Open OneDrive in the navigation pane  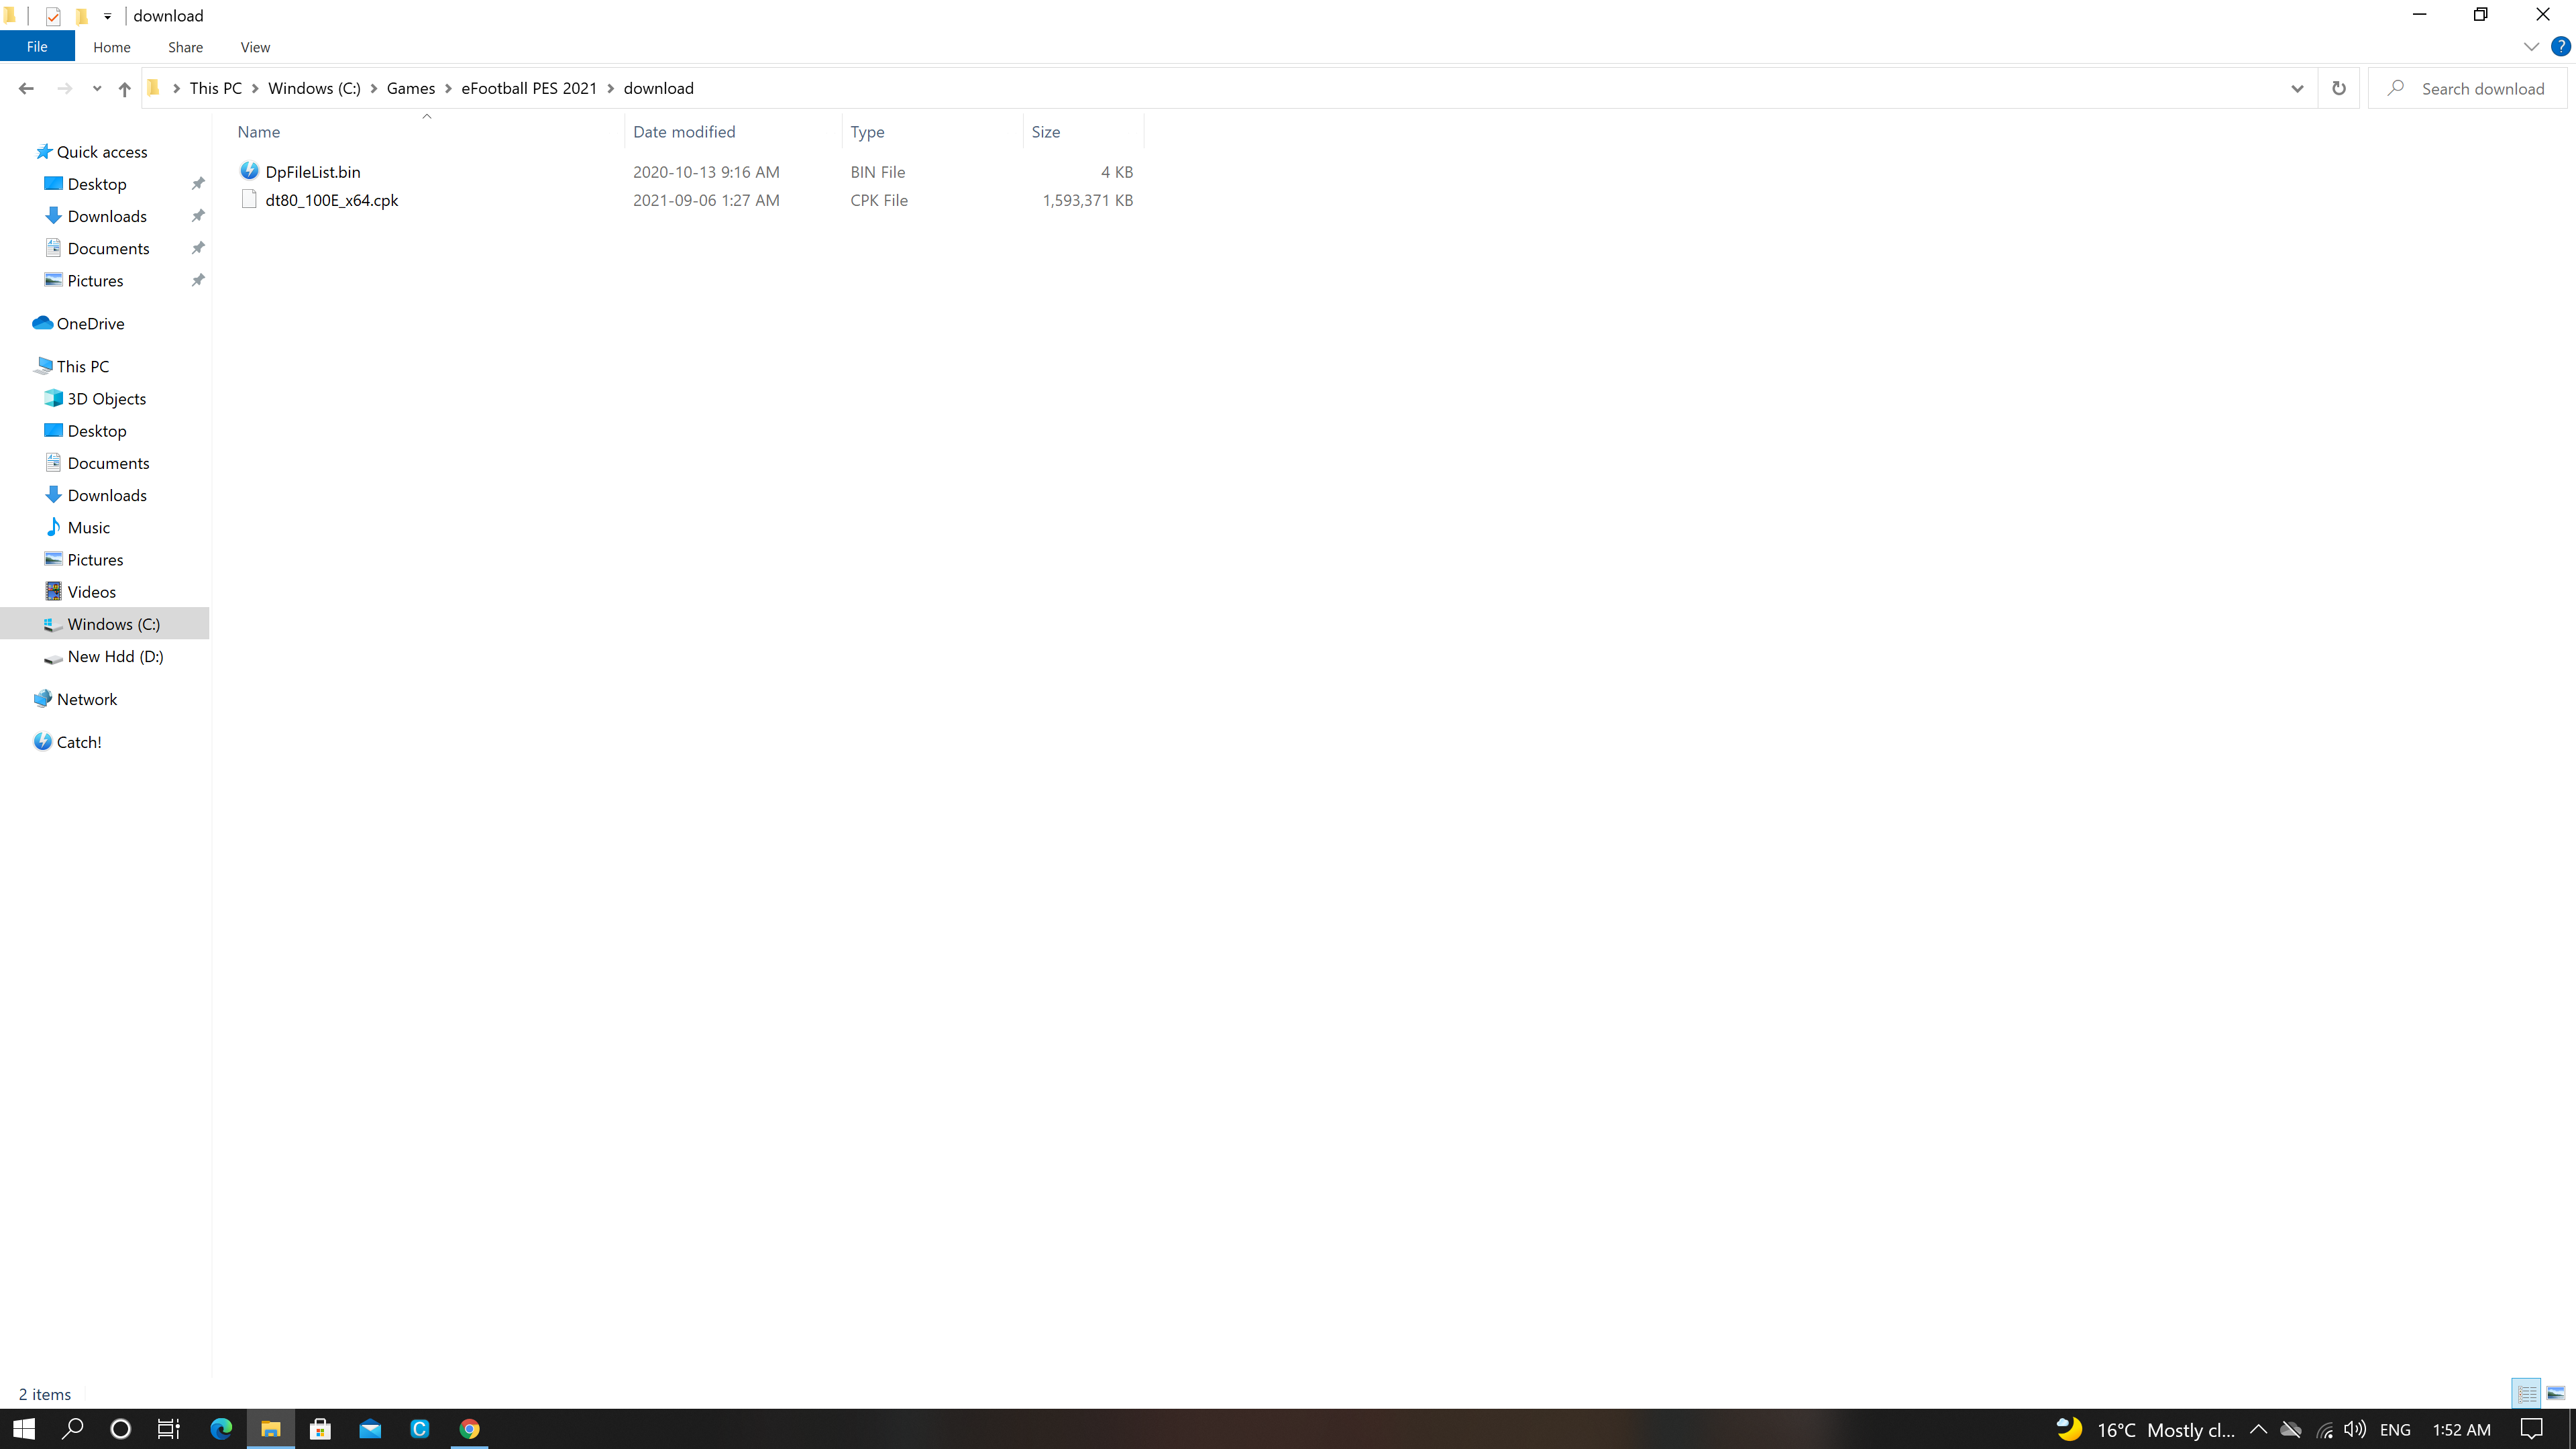(x=90, y=324)
